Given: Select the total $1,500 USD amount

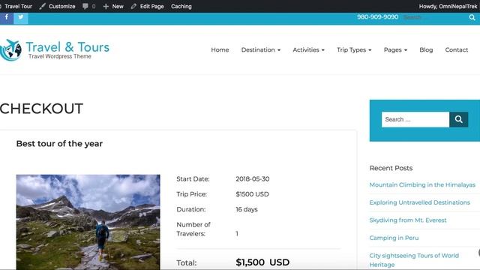Looking at the screenshot, I should (262, 262).
